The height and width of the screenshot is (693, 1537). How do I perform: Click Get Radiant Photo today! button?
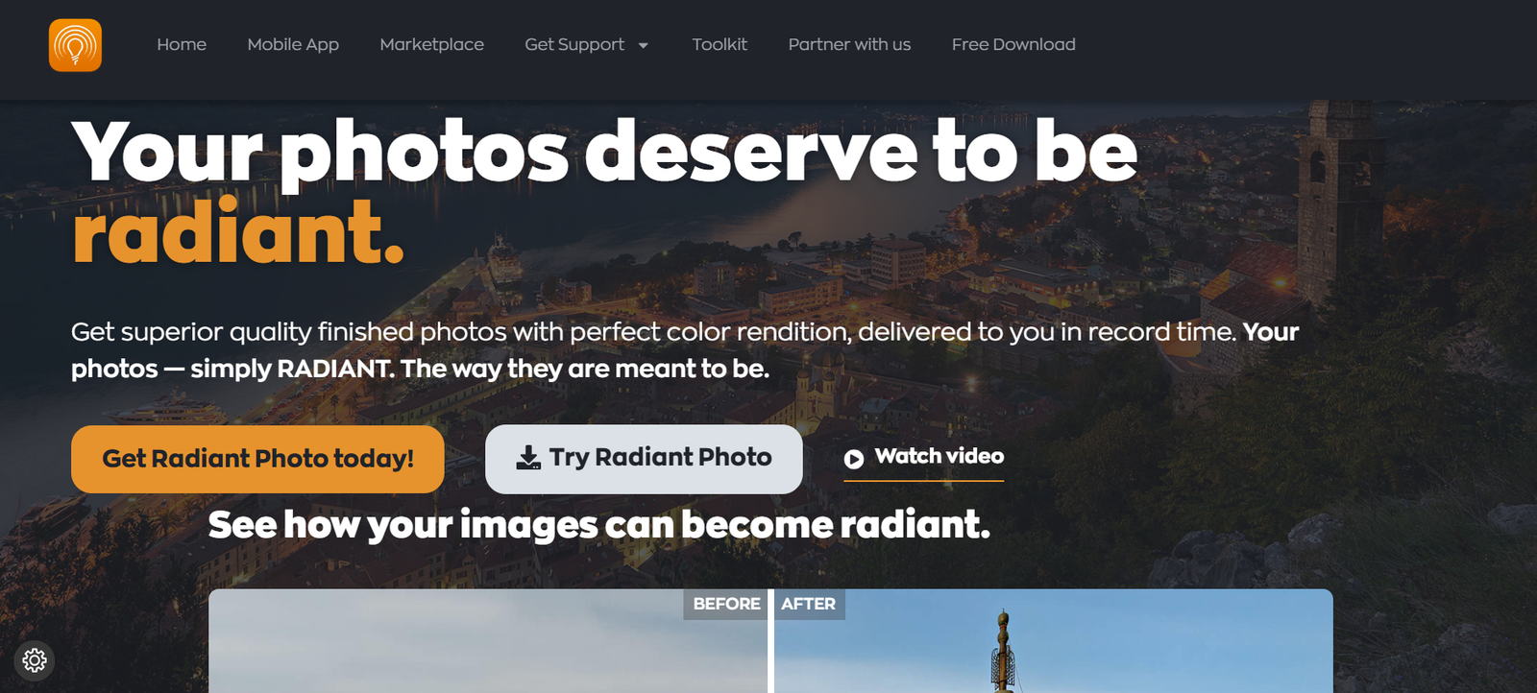pyautogui.click(x=257, y=459)
